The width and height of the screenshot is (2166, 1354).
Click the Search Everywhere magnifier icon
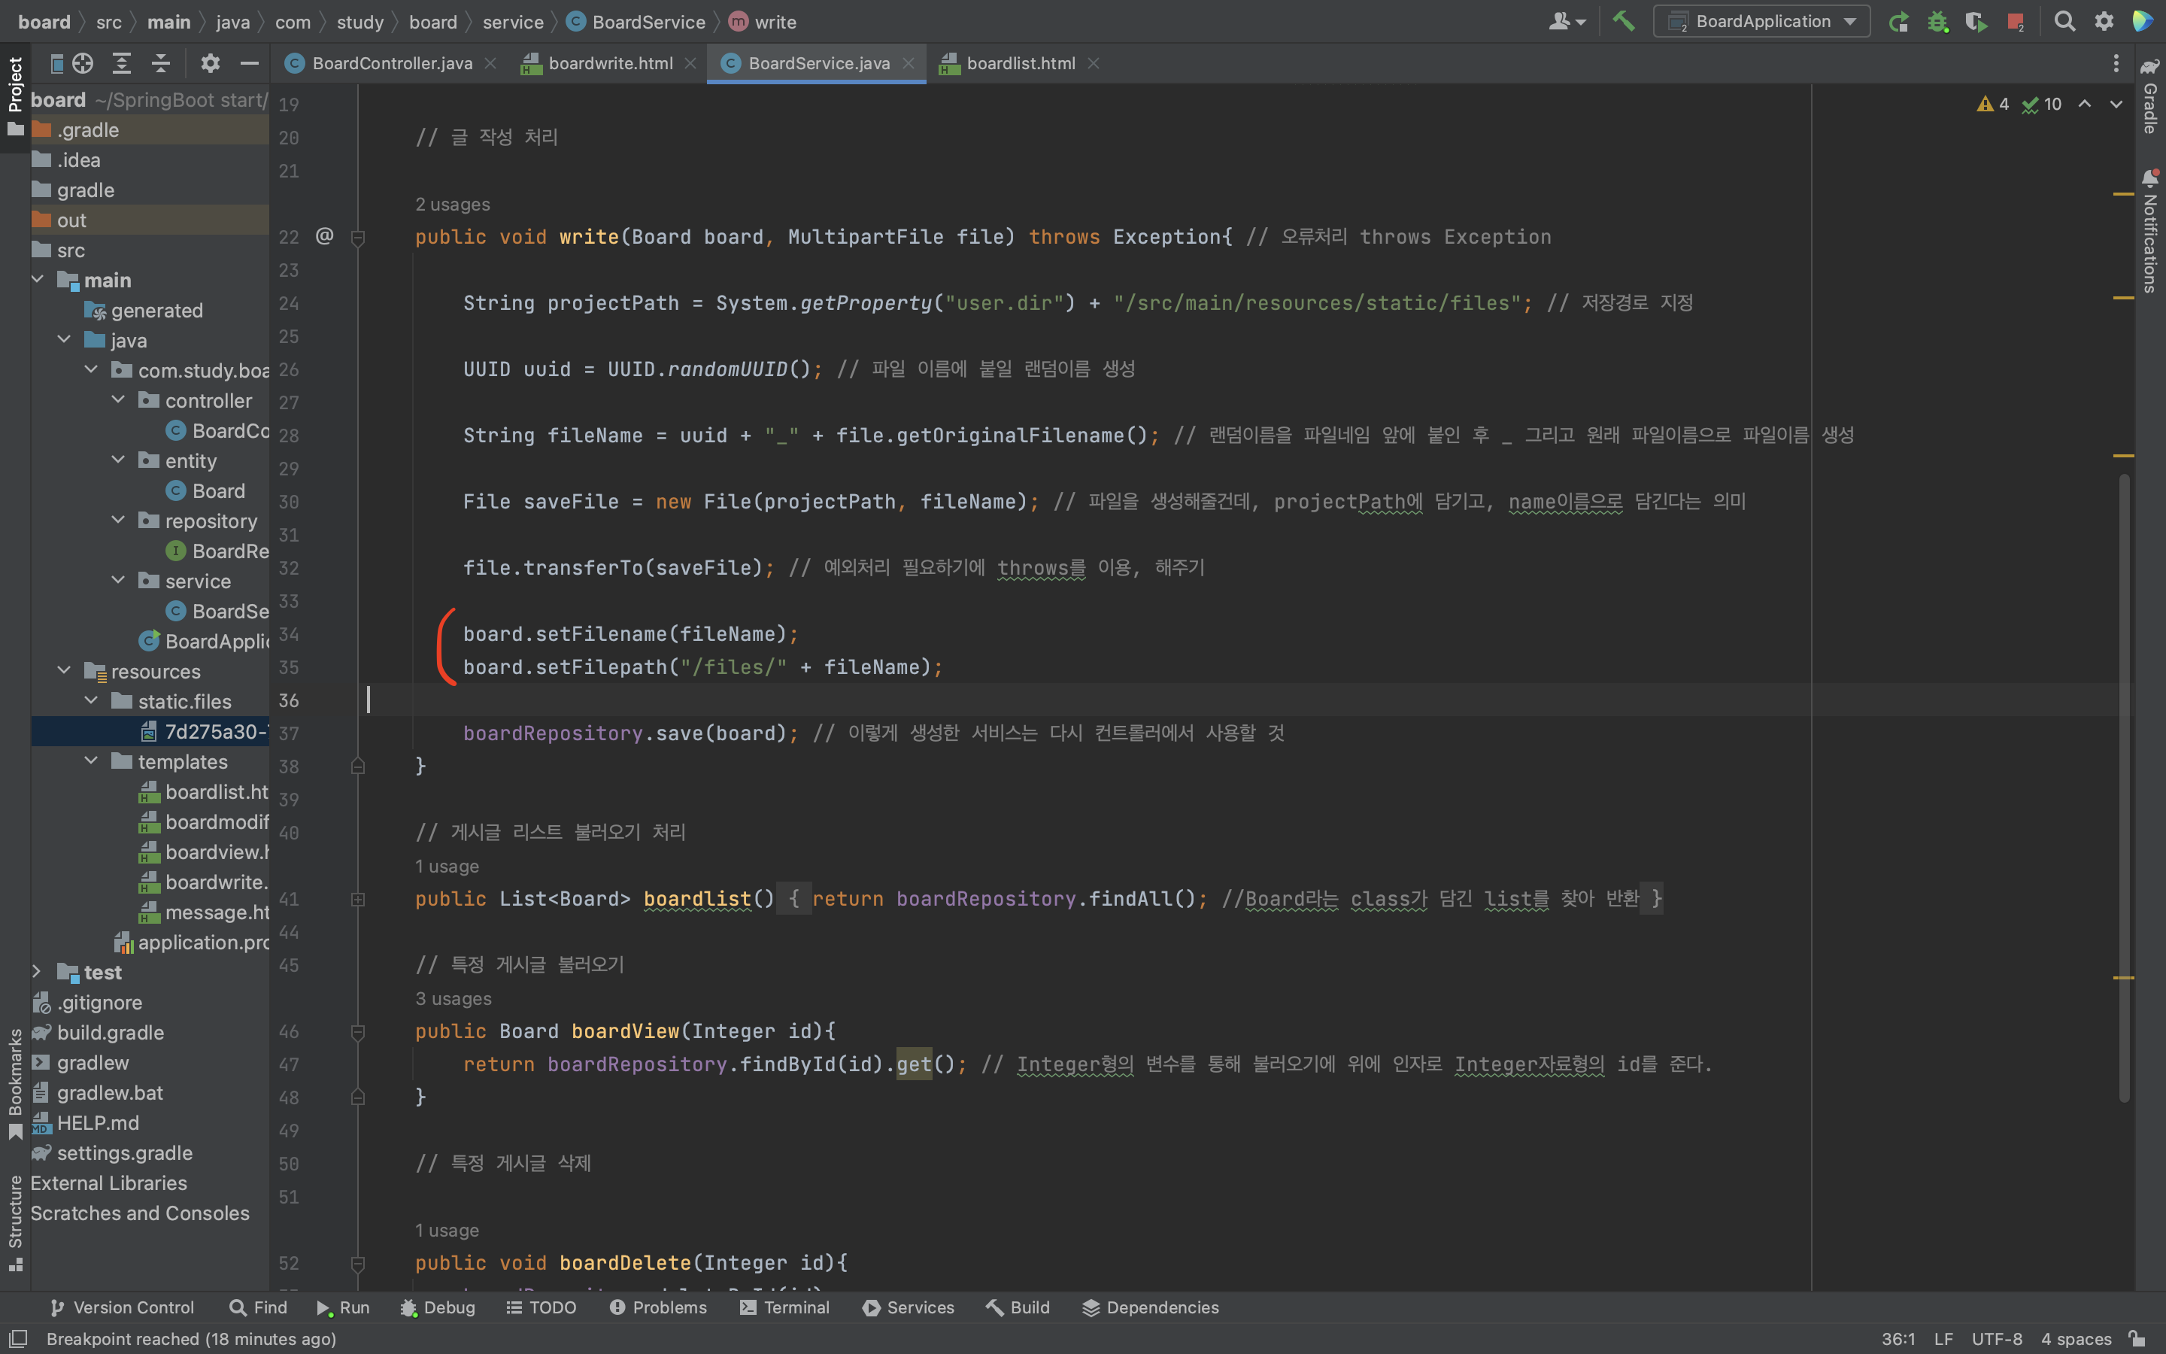(2064, 22)
